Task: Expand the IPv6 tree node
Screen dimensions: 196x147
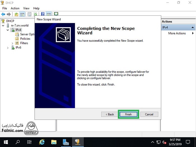Action: [x=8, y=48]
